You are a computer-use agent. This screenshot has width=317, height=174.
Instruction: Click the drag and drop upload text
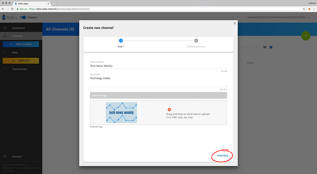188,114
